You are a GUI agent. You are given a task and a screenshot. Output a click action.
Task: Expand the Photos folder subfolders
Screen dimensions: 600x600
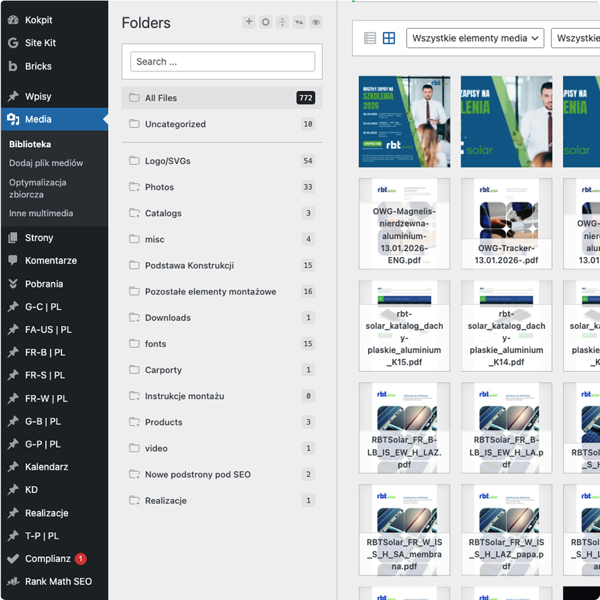(134, 187)
